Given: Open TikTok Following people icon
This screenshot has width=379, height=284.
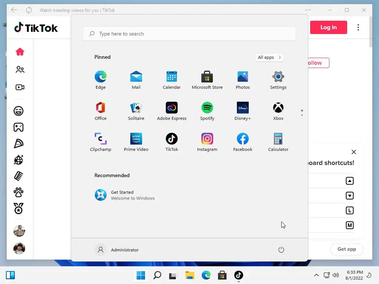Looking at the screenshot, I should click(x=20, y=70).
